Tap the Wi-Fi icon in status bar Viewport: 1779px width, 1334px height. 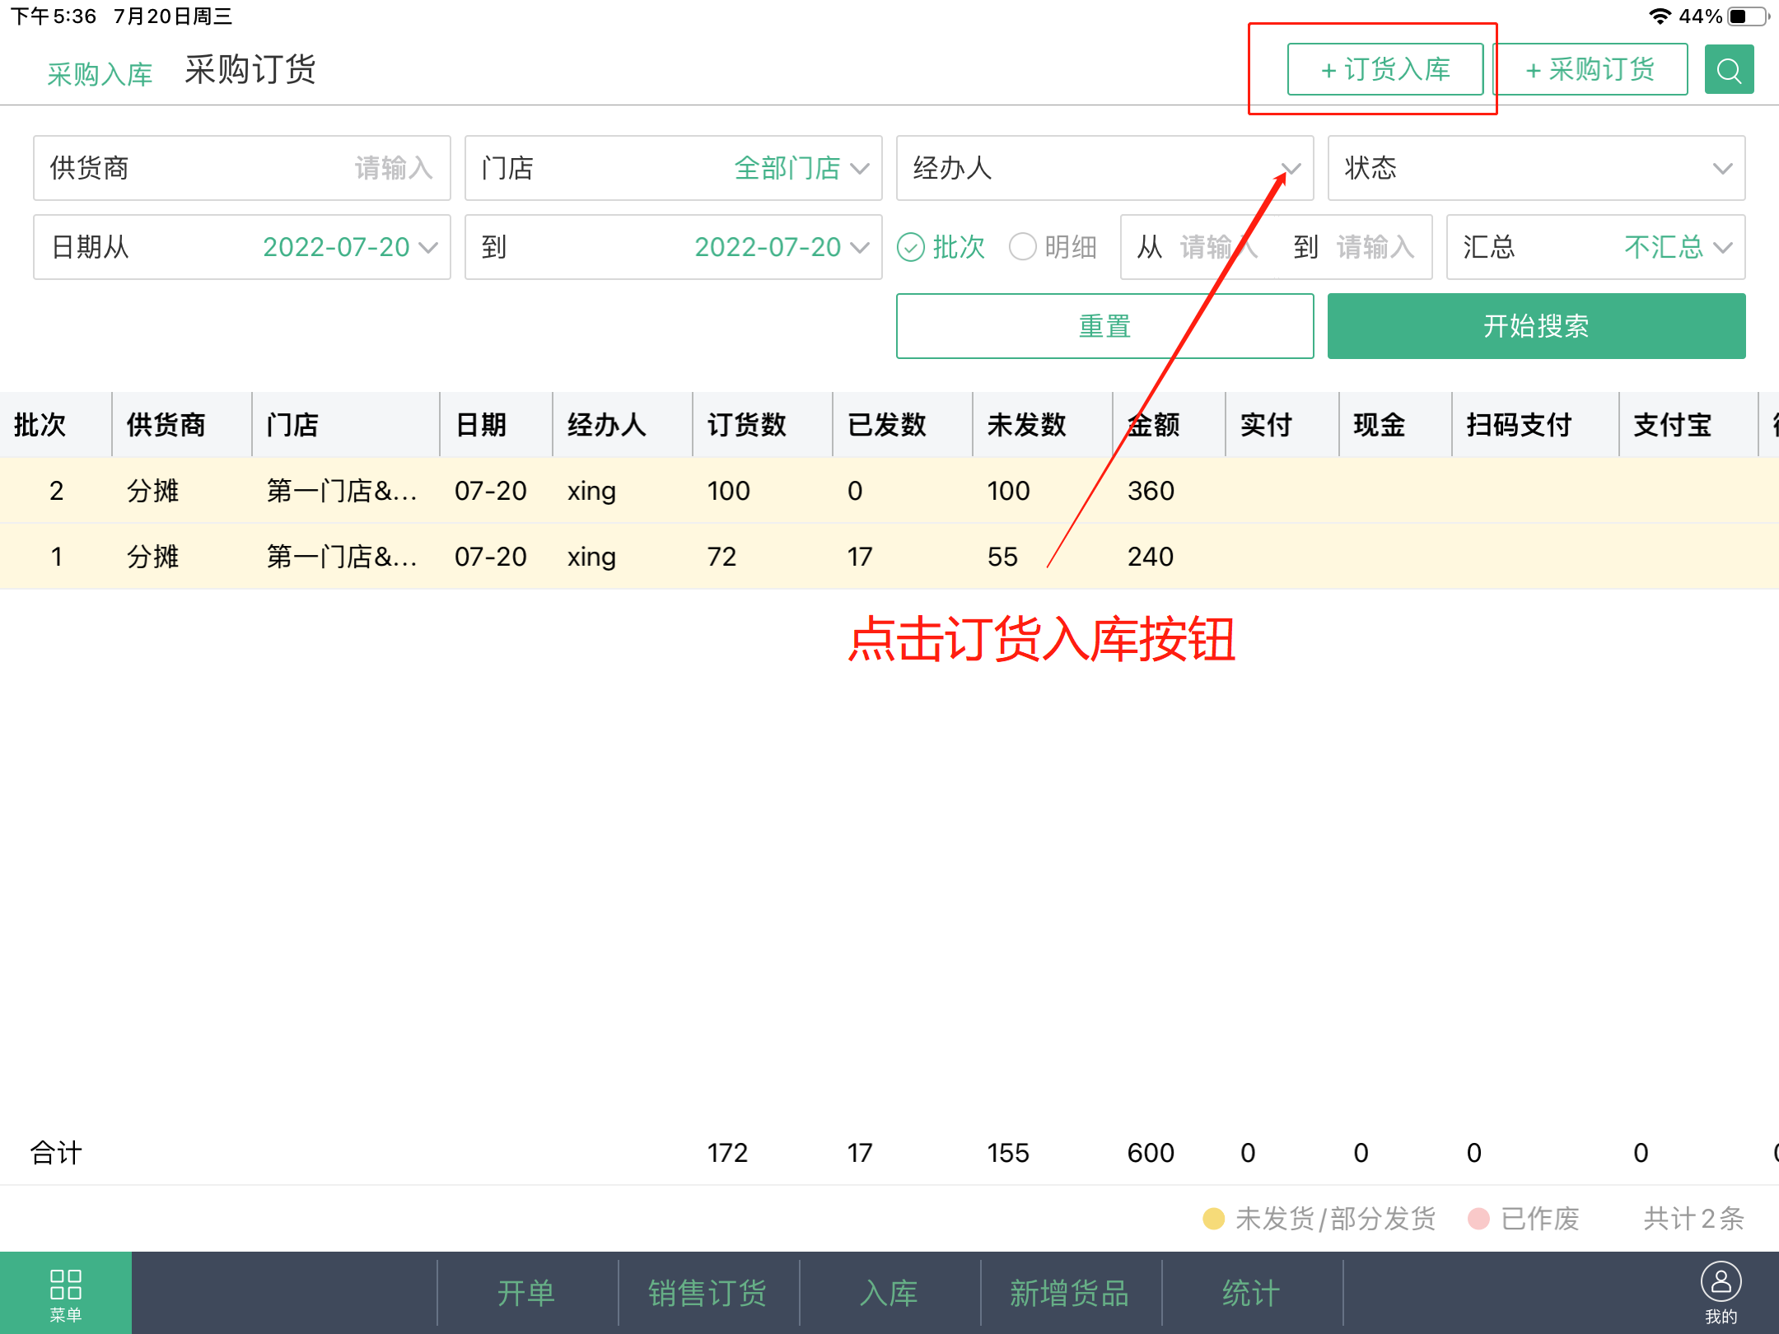pos(1660,16)
